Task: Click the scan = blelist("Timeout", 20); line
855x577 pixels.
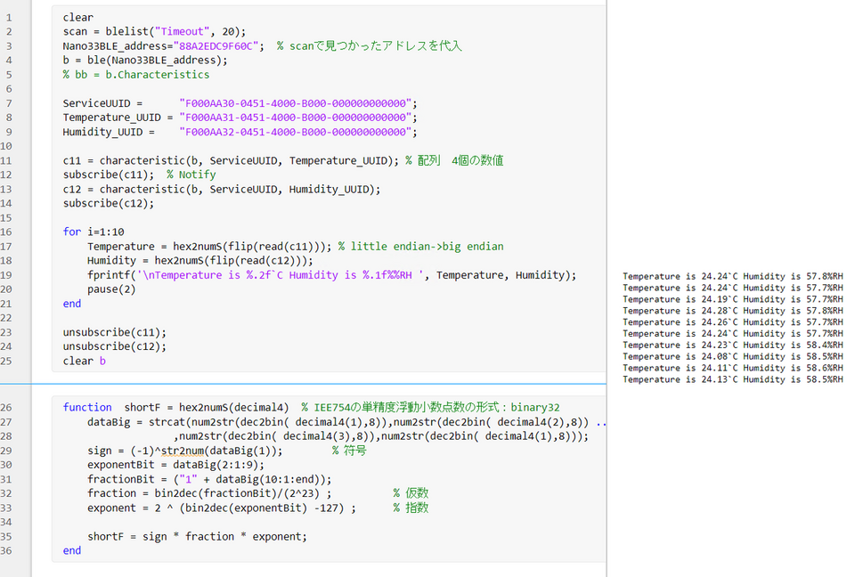Action: tap(154, 32)
